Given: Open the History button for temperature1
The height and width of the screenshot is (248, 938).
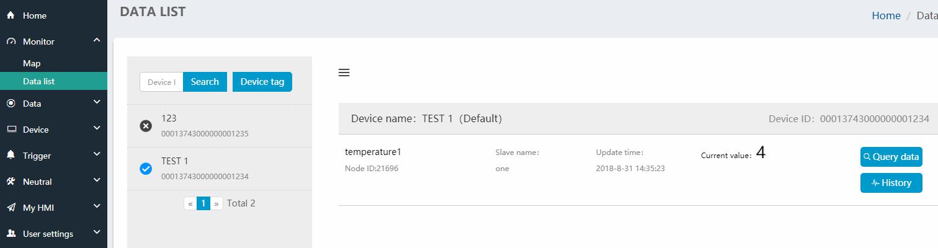Looking at the screenshot, I should [x=891, y=183].
